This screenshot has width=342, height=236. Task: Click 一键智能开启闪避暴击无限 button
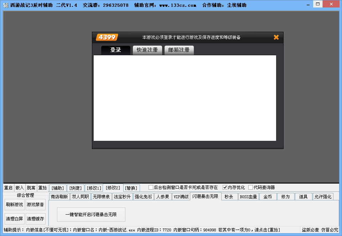click(91, 215)
